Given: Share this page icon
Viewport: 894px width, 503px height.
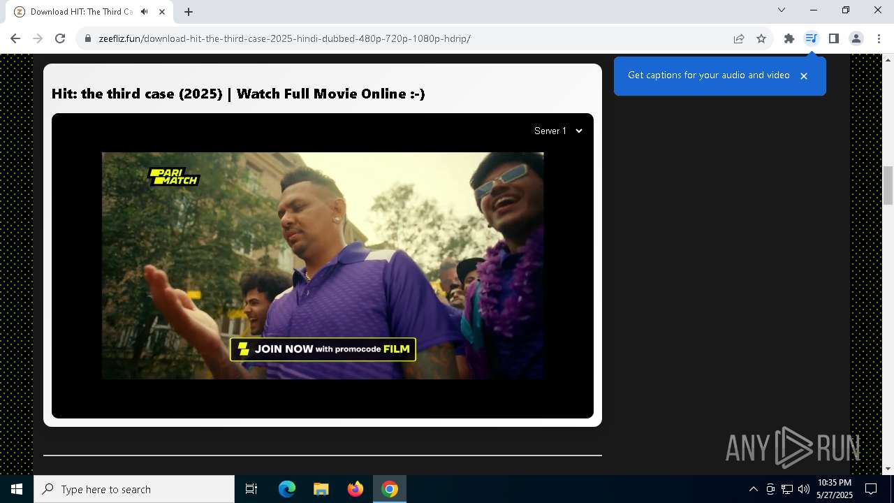Looking at the screenshot, I should (739, 38).
